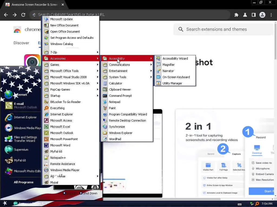The height and width of the screenshot is (207, 277).
Task: Click the Chrome extensions puzzle icon
Action: point(236,15)
